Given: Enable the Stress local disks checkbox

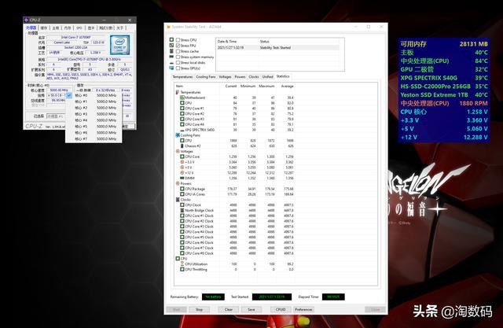Looking at the screenshot, I should click(x=178, y=63).
